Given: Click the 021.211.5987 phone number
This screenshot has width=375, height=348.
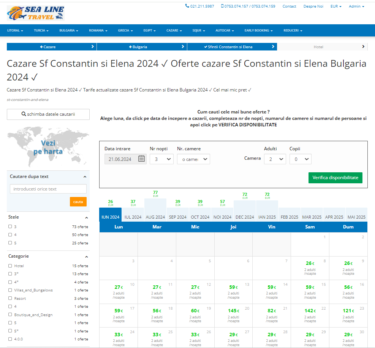Looking at the screenshot, I should pyautogui.click(x=200, y=6).
